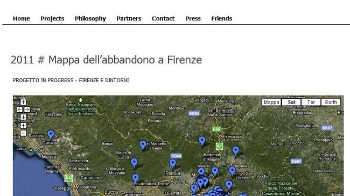Open the Contact page
The width and height of the screenshot is (350, 196).
point(163,18)
